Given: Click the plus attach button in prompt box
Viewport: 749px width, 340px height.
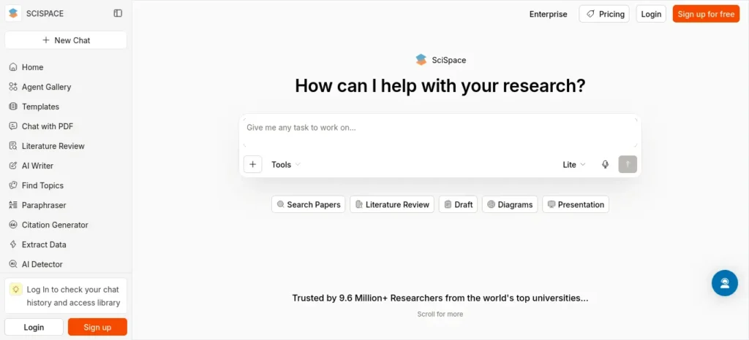Looking at the screenshot, I should 252,164.
